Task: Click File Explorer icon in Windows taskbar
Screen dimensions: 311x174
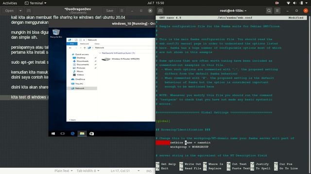Action: (82, 133)
